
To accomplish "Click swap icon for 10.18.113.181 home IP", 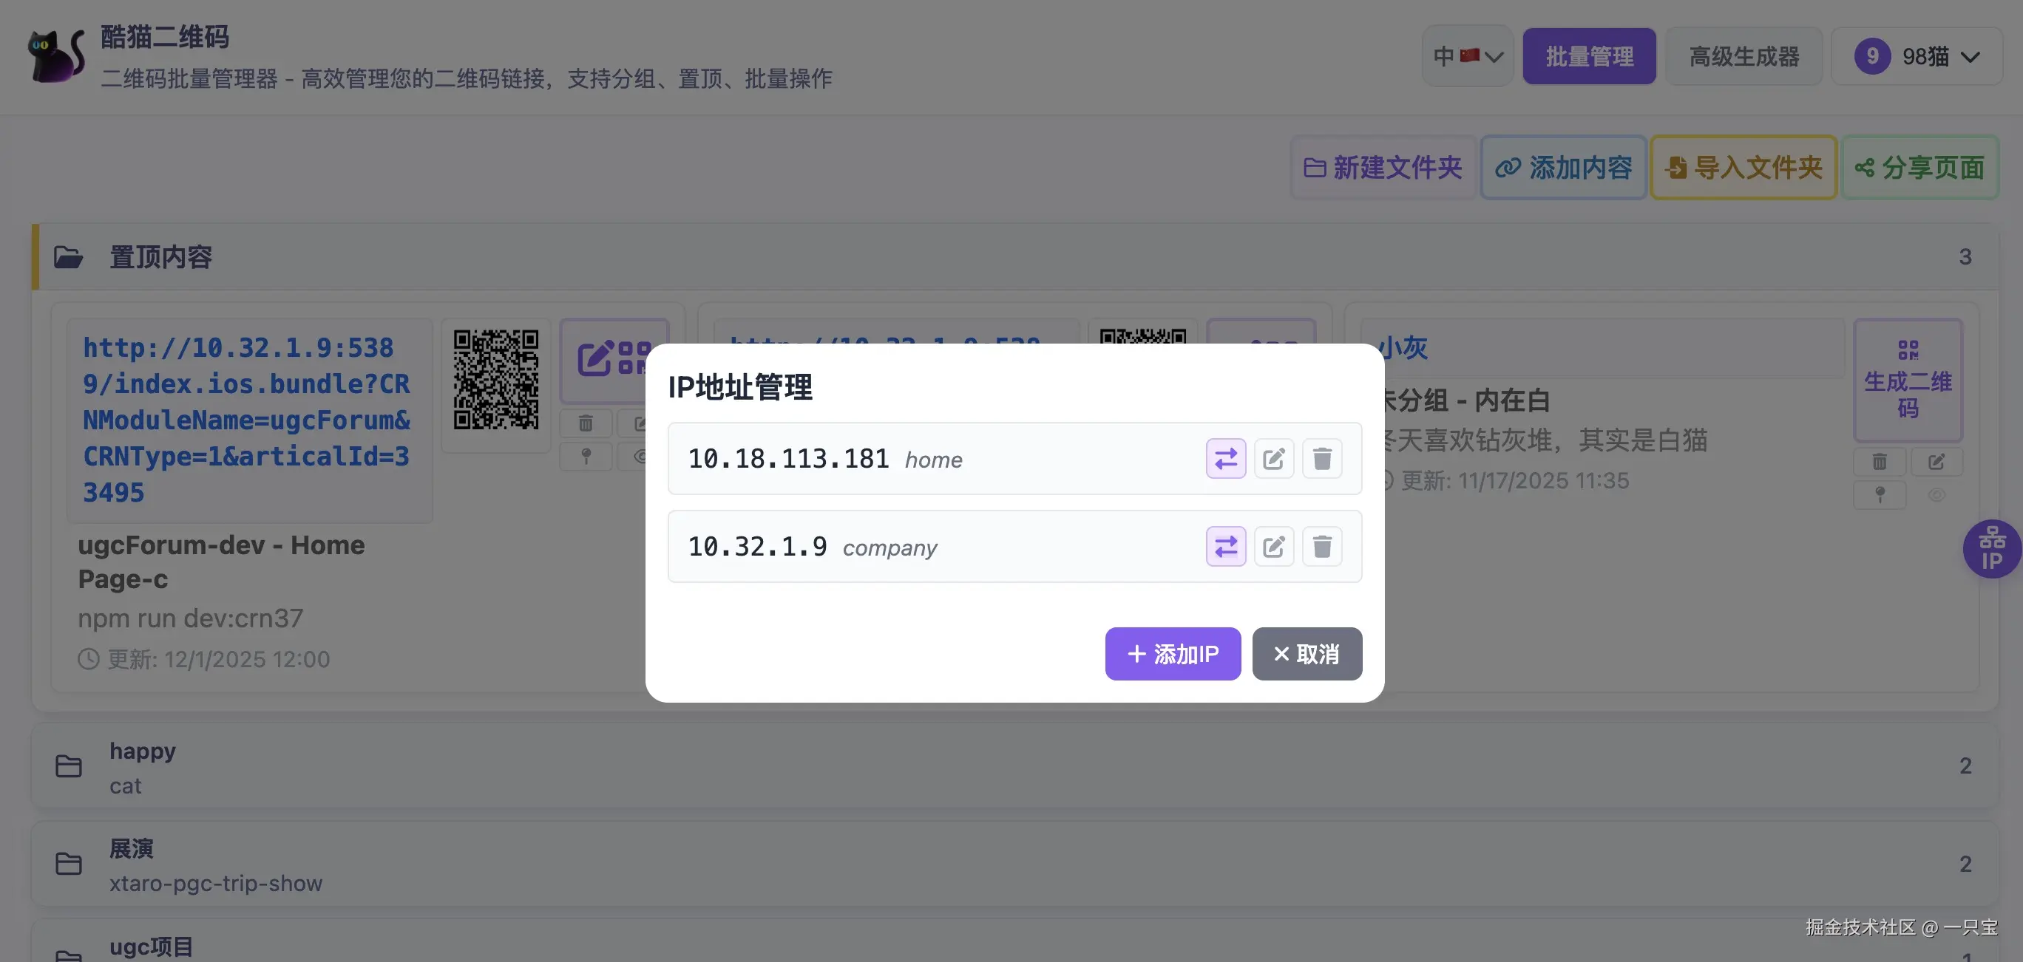I will pos(1225,458).
